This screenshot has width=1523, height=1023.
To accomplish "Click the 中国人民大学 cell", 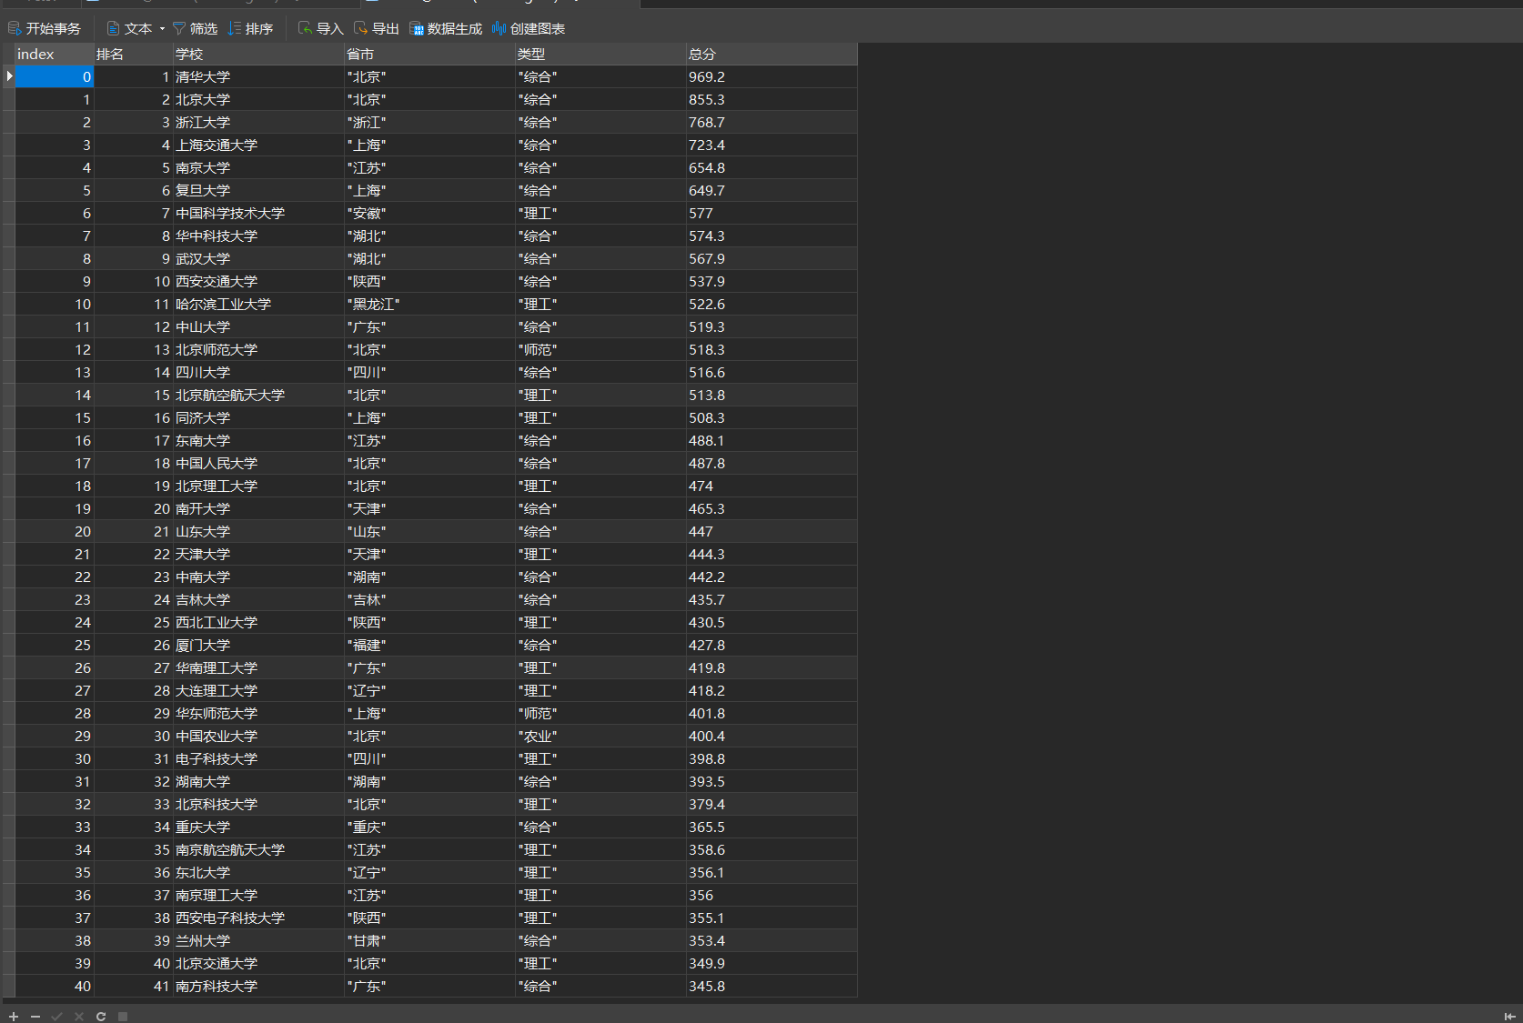I will pos(258,463).
